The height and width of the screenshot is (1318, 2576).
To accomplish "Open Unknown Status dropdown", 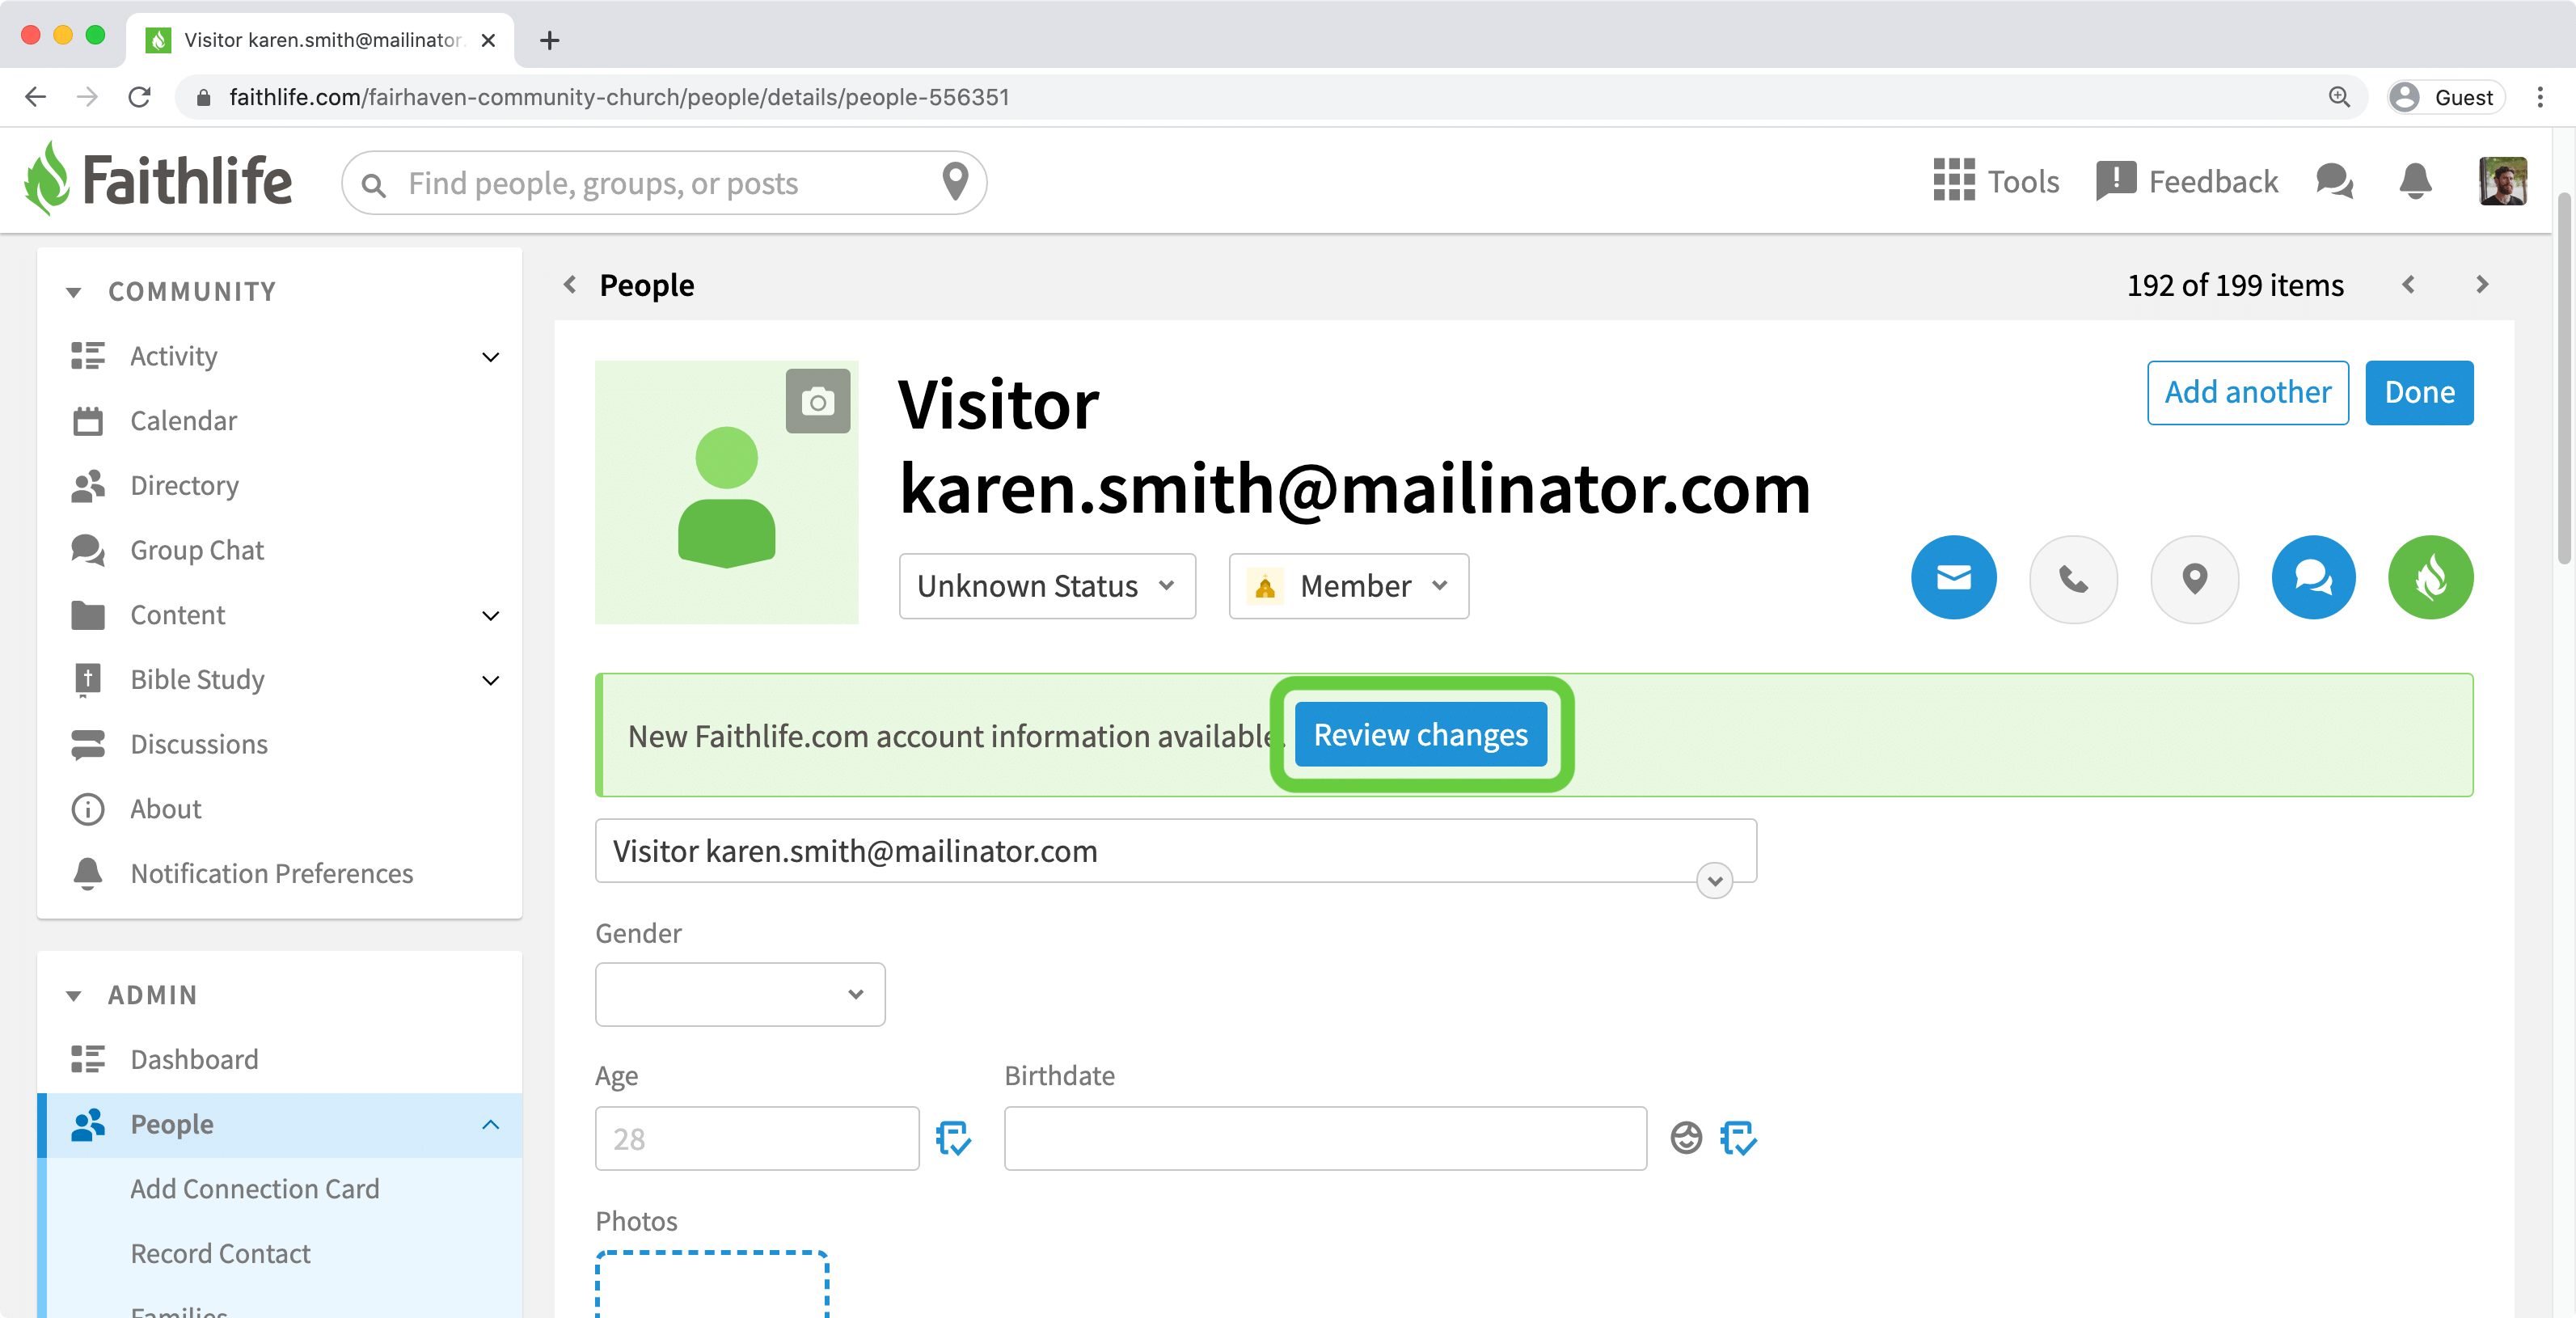I will click(x=1047, y=586).
